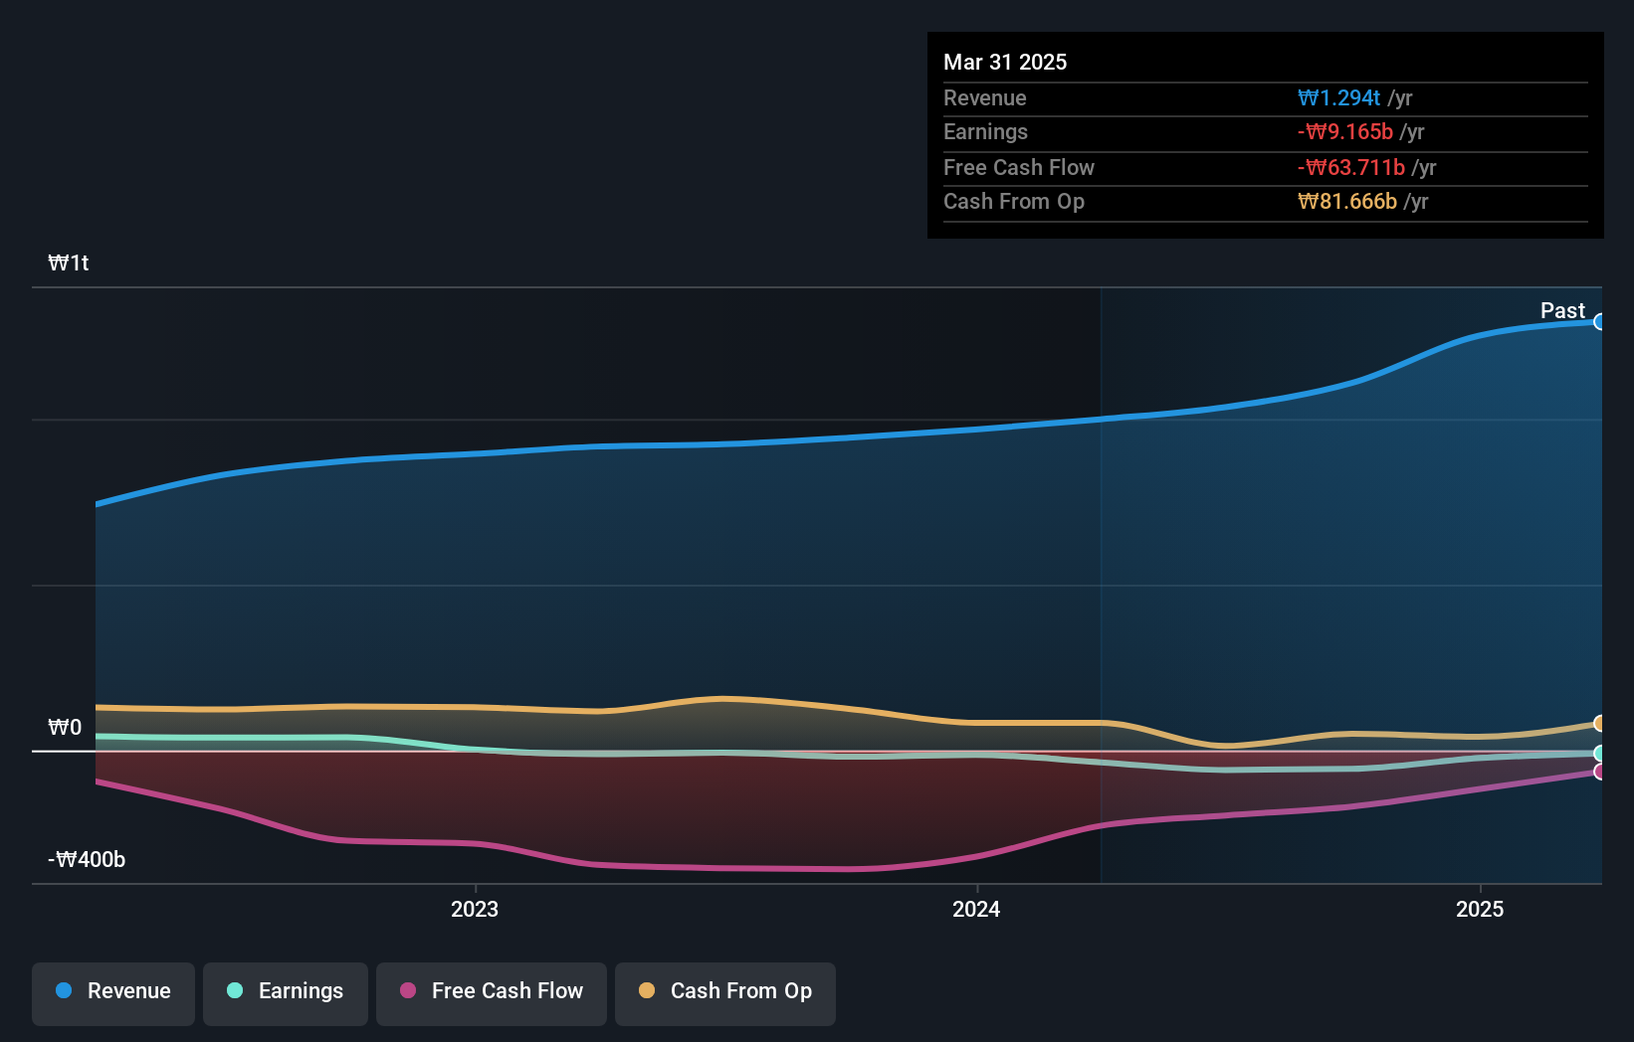This screenshot has width=1634, height=1042.
Task: Click the blue Revenue trend line
Action: 896,432
